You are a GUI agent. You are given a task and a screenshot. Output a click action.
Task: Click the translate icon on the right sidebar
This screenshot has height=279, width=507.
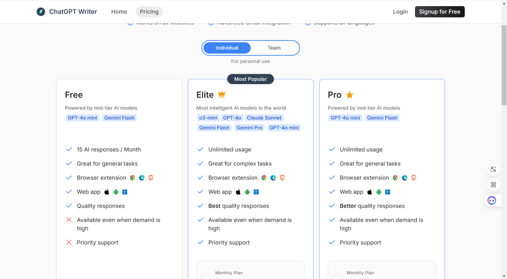point(493,169)
